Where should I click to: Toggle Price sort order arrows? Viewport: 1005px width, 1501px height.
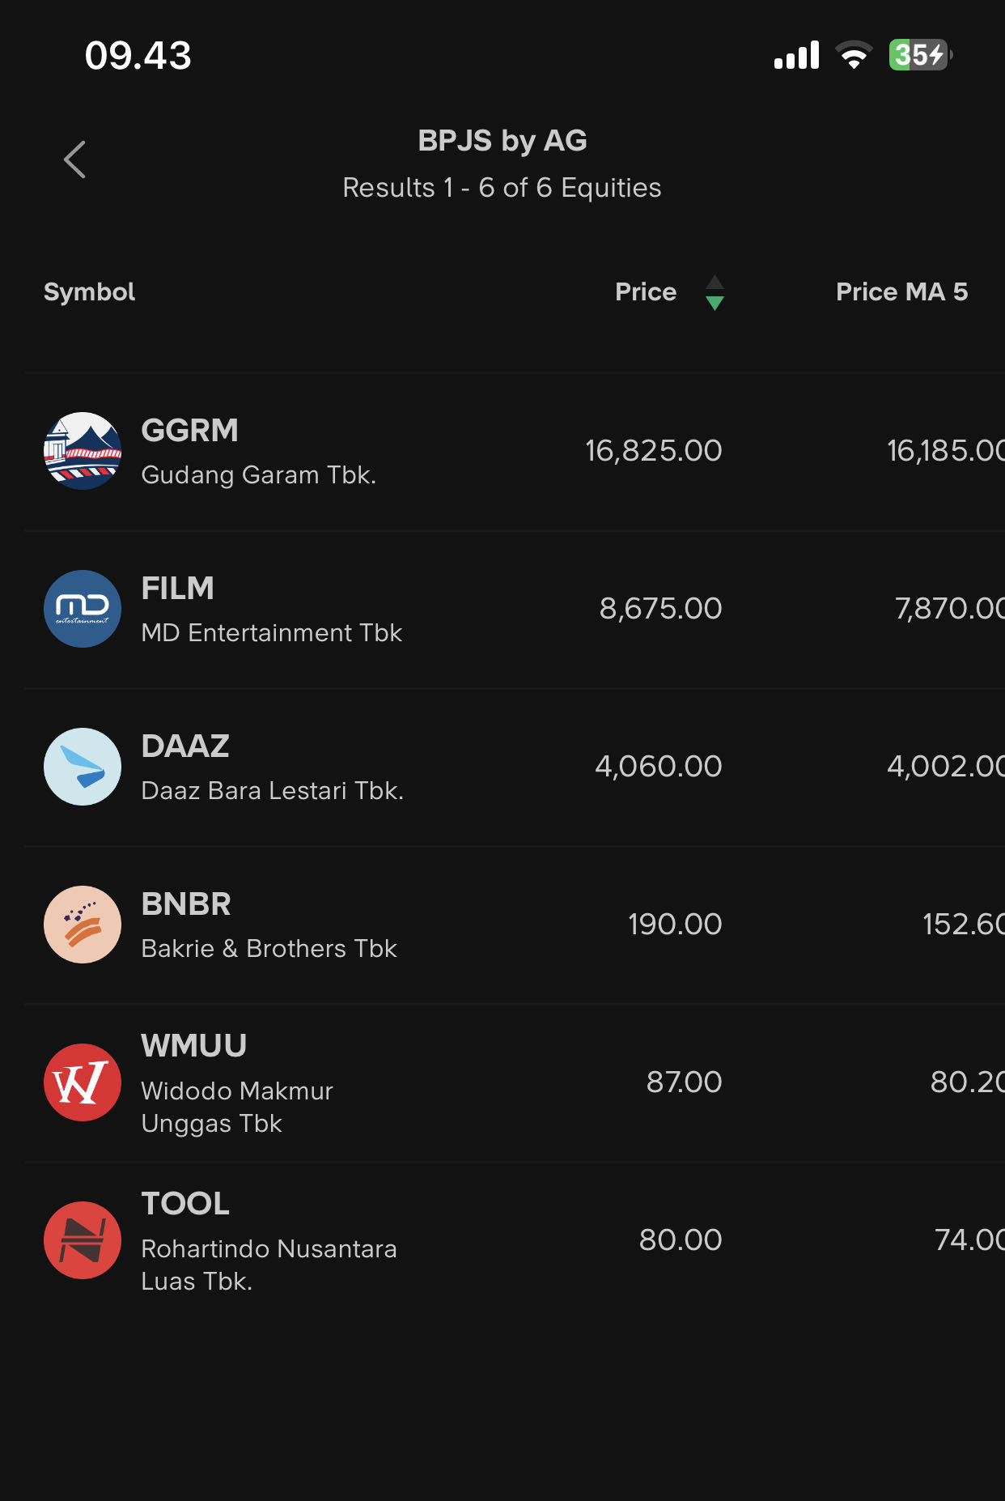pyautogui.click(x=715, y=292)
